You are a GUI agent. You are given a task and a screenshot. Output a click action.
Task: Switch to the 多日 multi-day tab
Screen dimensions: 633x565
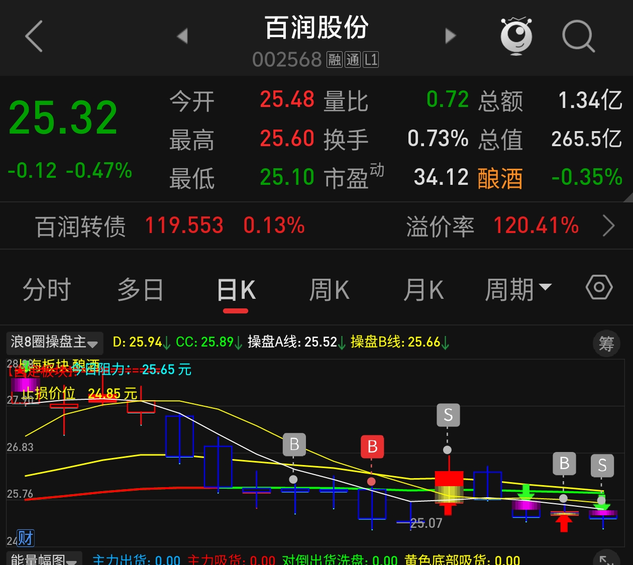click(140, 290)
